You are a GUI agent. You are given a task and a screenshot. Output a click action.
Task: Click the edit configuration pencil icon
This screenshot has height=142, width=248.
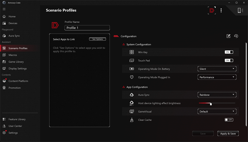[x=228, y=36]
